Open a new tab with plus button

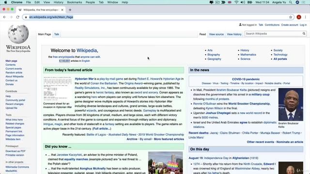pyautogui.click(x=70, y=10)
